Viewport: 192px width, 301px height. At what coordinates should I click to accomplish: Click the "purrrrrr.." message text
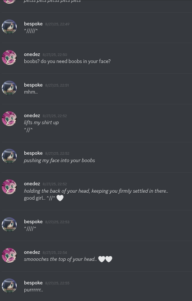(34, 290)
